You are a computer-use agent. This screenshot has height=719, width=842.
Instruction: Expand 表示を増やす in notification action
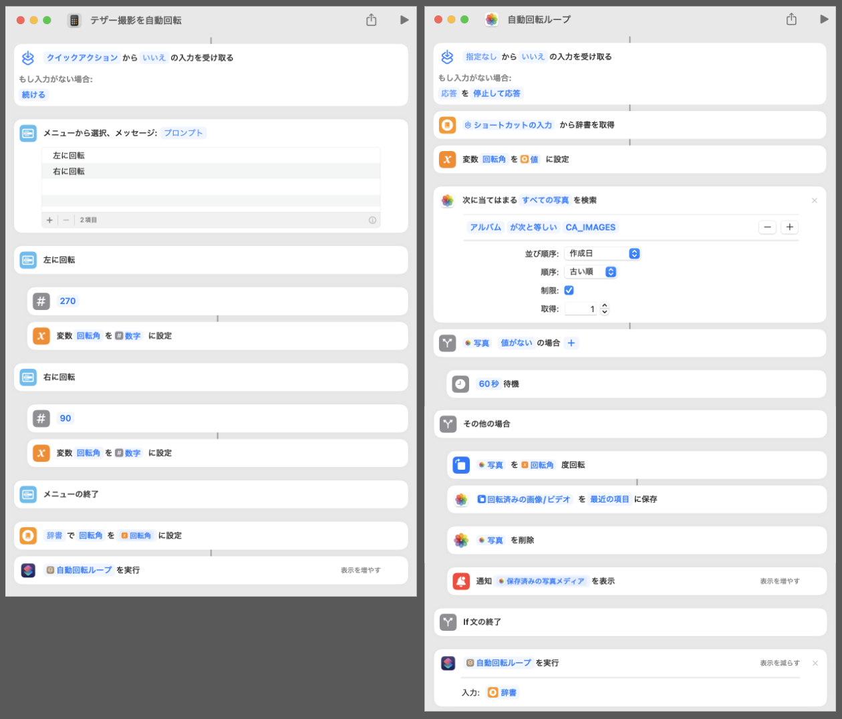(780, 582)
